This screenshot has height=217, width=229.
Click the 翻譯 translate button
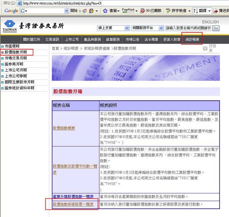click(x=200, y=11)
